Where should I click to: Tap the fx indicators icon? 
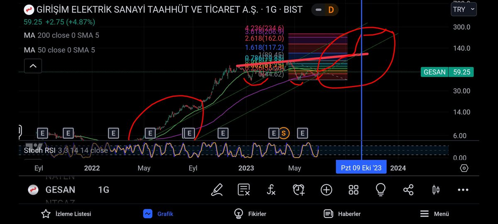tap(271, 190)
